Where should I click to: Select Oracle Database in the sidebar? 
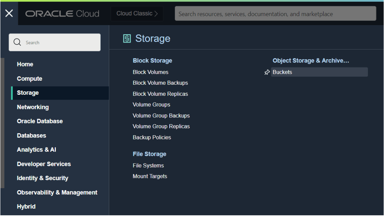[x=40, y=121]
